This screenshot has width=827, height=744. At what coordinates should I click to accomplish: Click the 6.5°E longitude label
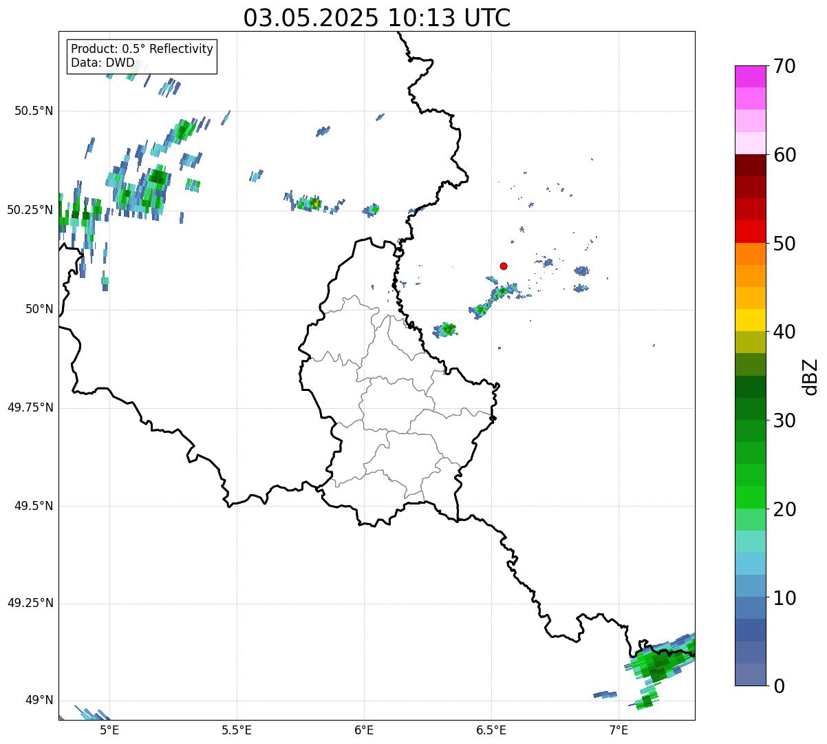491,730
